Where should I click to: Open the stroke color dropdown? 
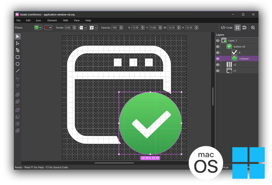click(50, 28)
